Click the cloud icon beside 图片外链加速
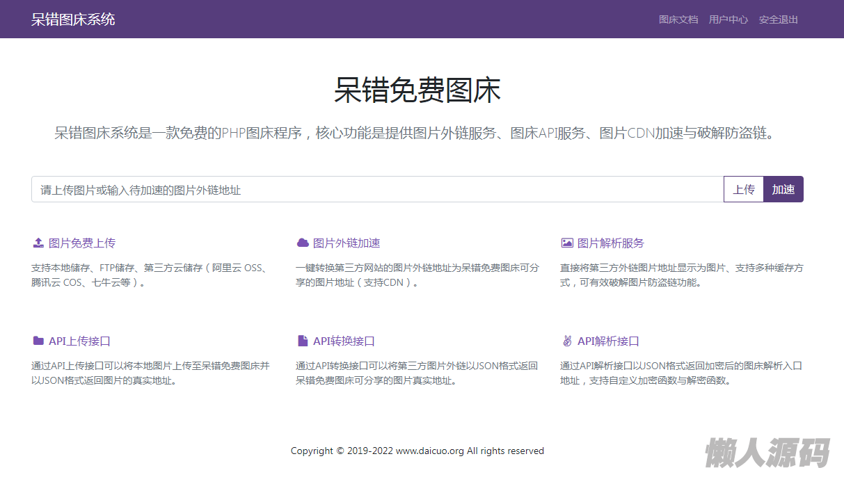Screen dimensions: 844x477 coord(303,243)
